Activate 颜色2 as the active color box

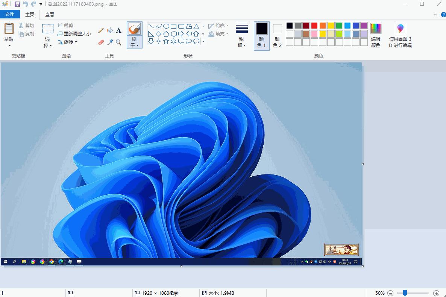click(277, 34)
